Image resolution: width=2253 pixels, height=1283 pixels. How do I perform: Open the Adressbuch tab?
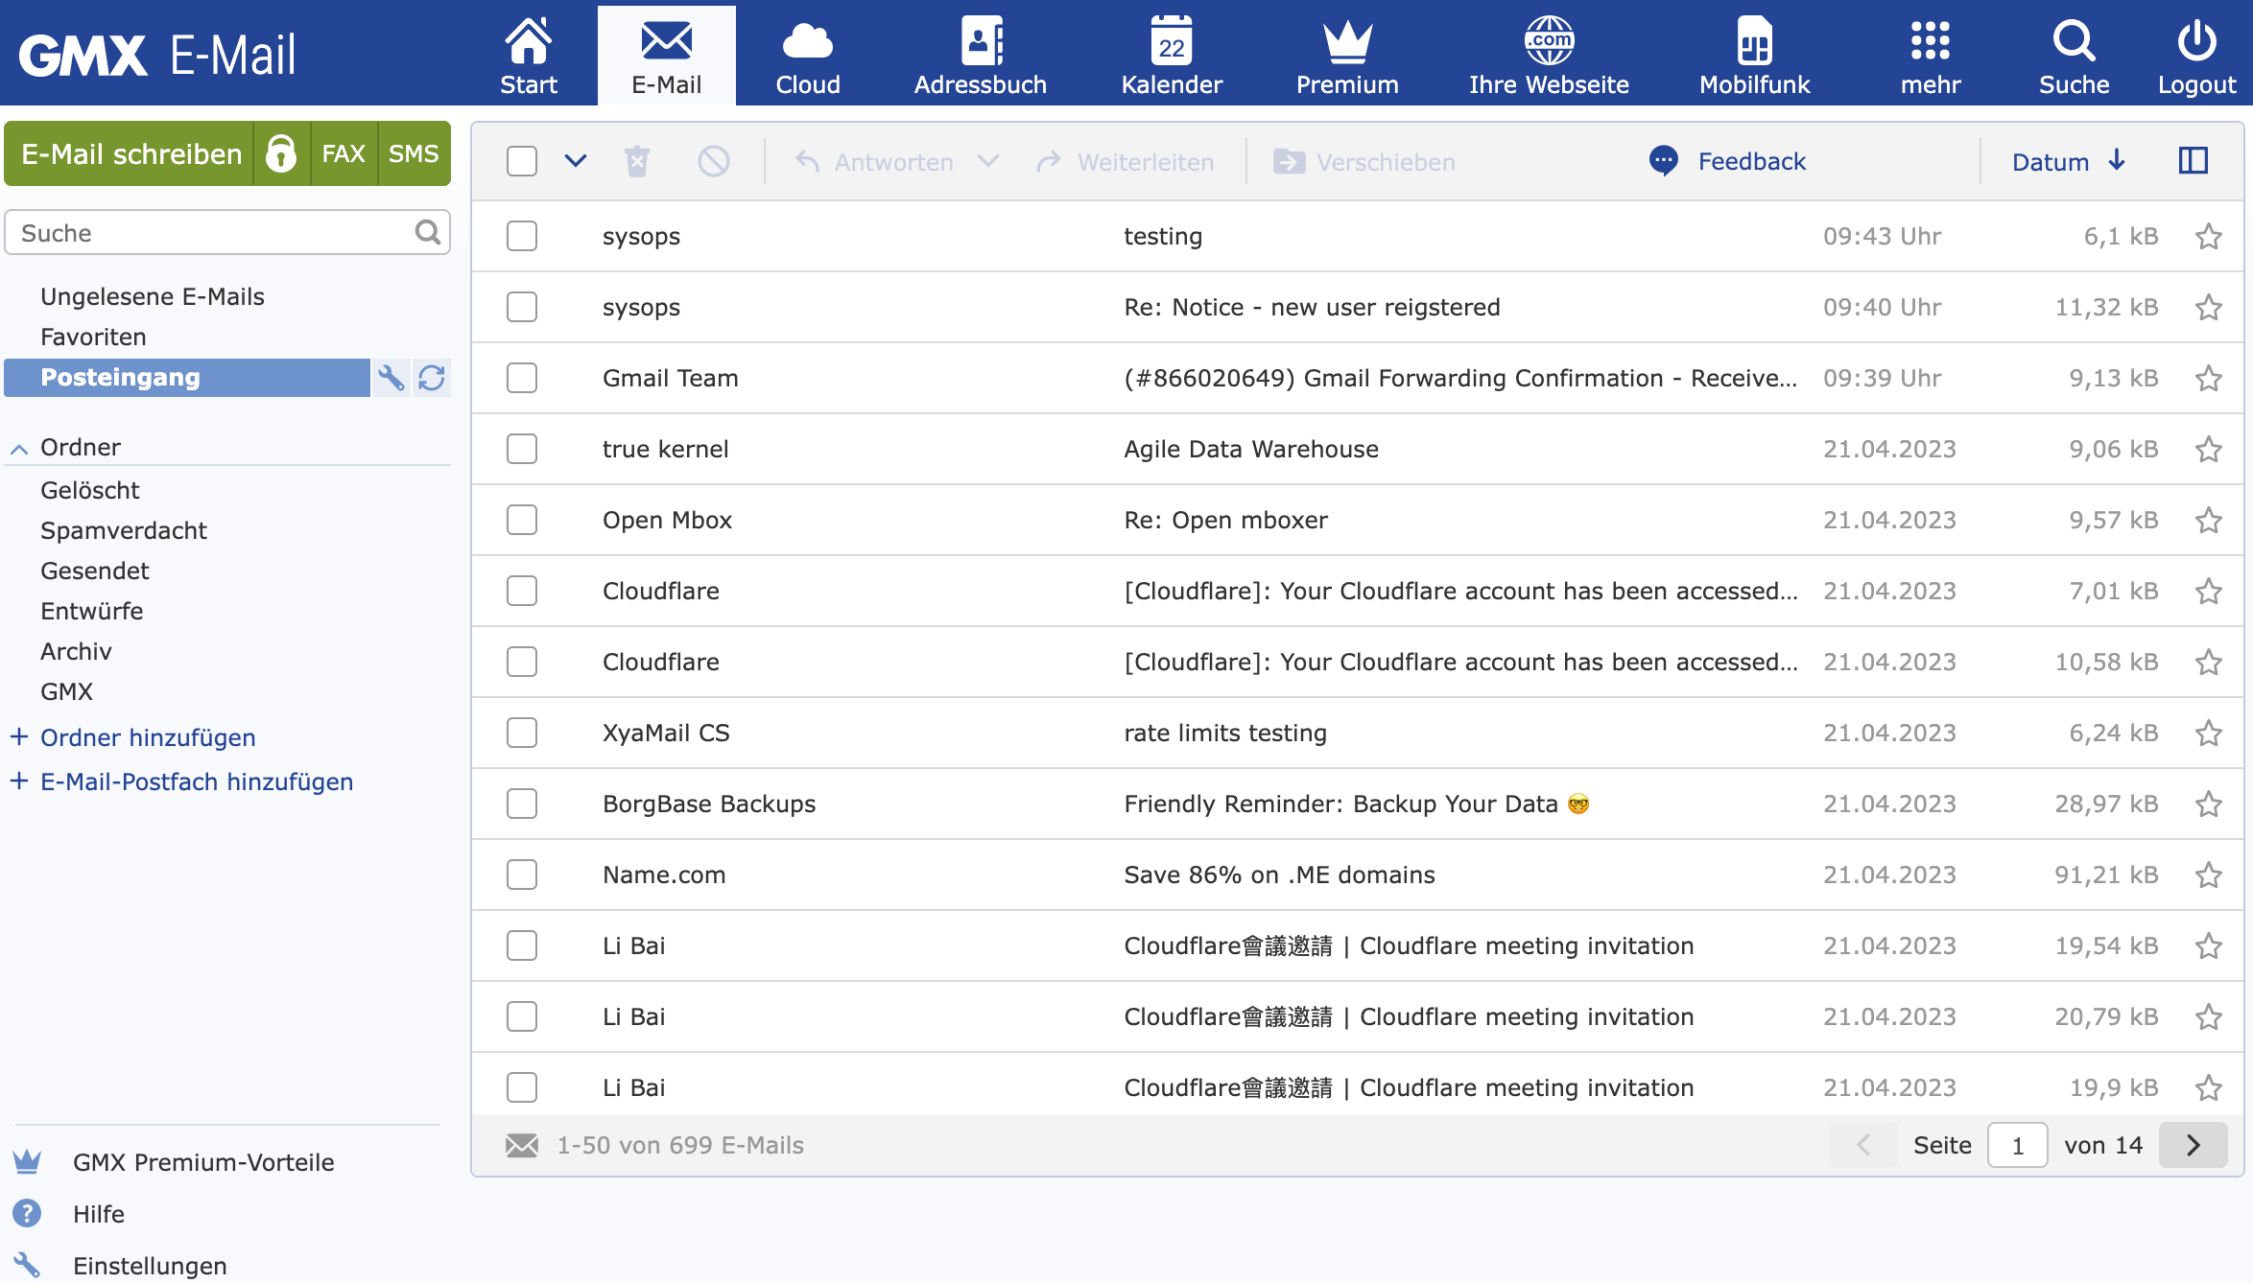pos(980,55)
